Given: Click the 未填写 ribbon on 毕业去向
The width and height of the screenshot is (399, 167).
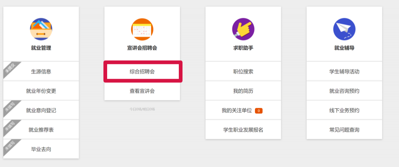Looking at the screenshot, I should 10,146.
